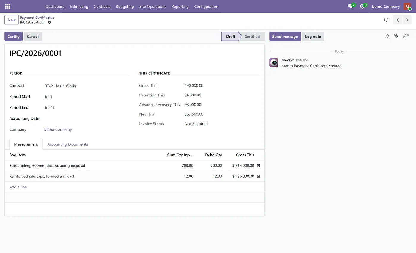Open the Period Start date picker

(87, 97)
